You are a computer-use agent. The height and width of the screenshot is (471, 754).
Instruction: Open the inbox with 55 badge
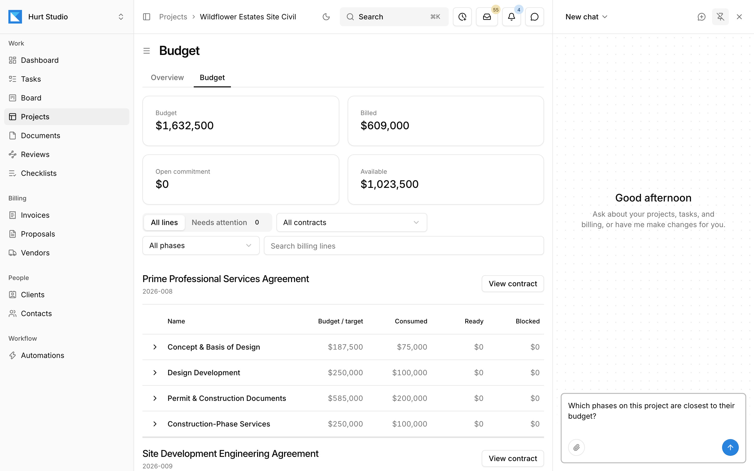click(487, 17)
